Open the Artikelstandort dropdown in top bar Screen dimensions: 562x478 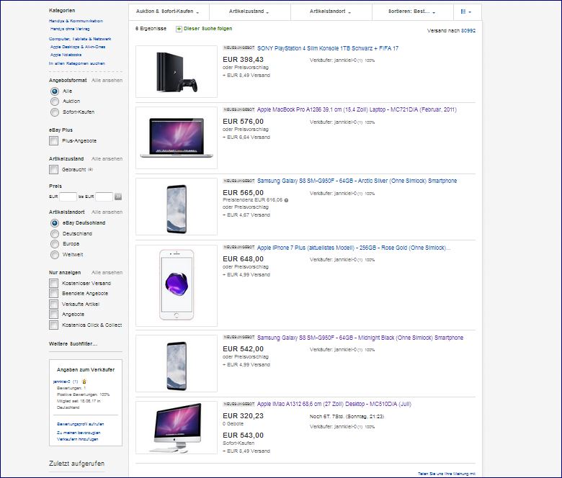[331, 12]
